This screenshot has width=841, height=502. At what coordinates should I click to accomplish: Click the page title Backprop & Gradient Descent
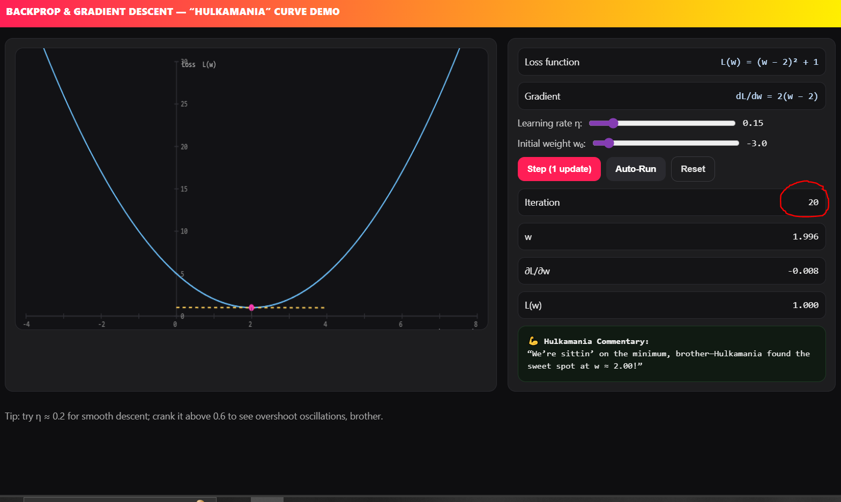click(x=173, y=12)
